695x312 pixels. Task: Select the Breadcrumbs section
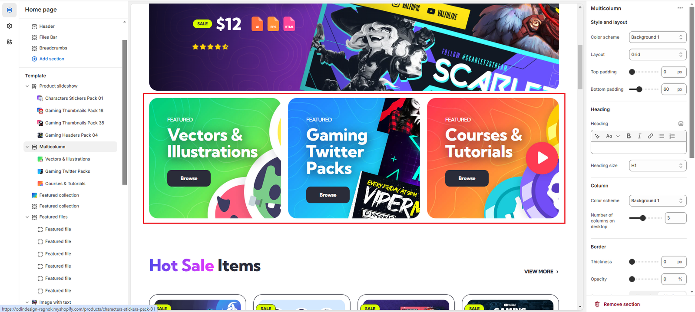tap(53, 48)
